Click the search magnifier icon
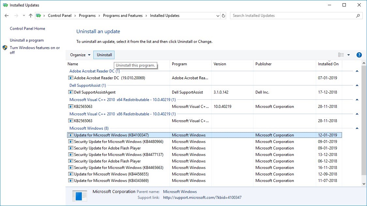 [x=358, y=16]
